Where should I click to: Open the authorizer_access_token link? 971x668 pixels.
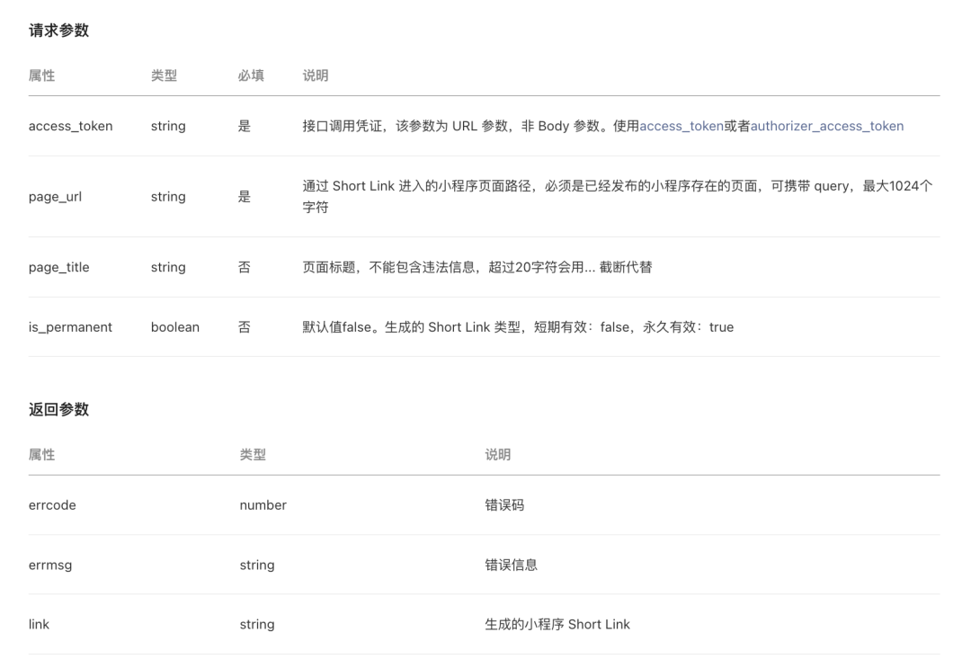coord(827,126)
